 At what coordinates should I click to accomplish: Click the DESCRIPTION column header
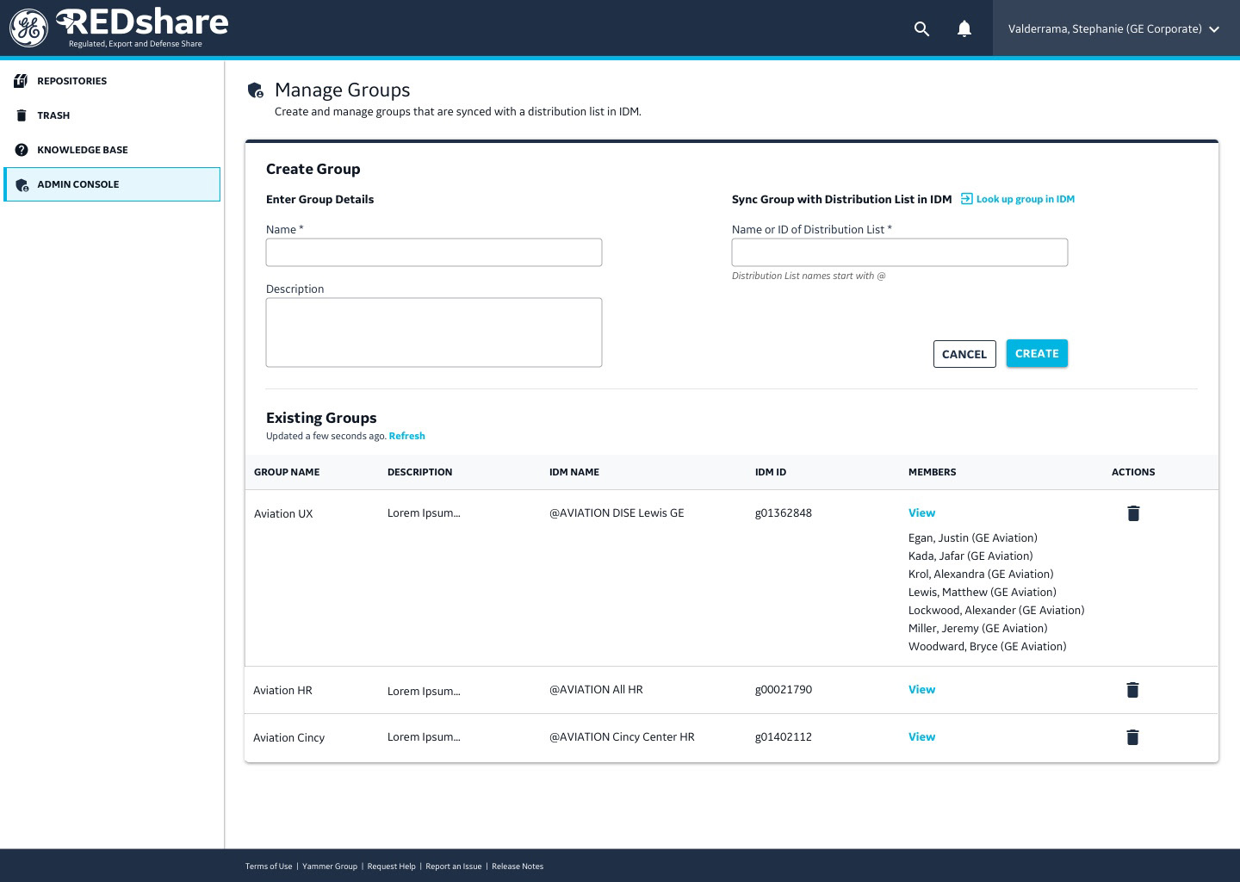(x=419, y=472)
